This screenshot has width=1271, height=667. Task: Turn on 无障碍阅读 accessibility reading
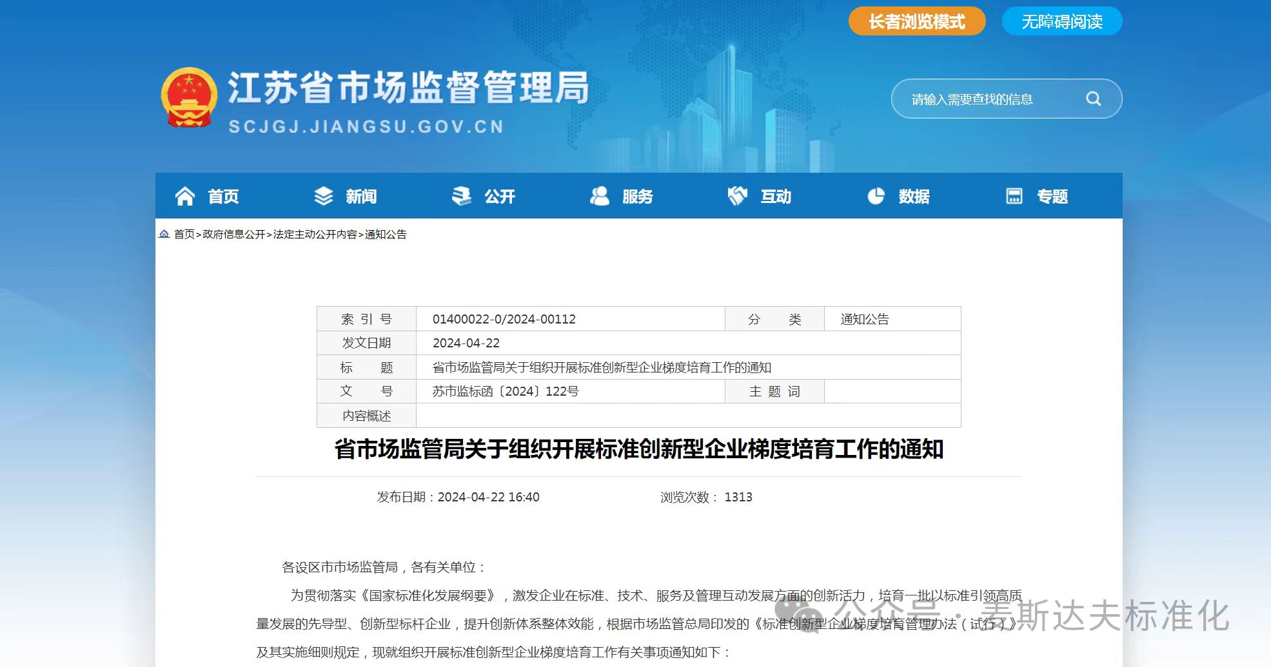pos(1061,22)
